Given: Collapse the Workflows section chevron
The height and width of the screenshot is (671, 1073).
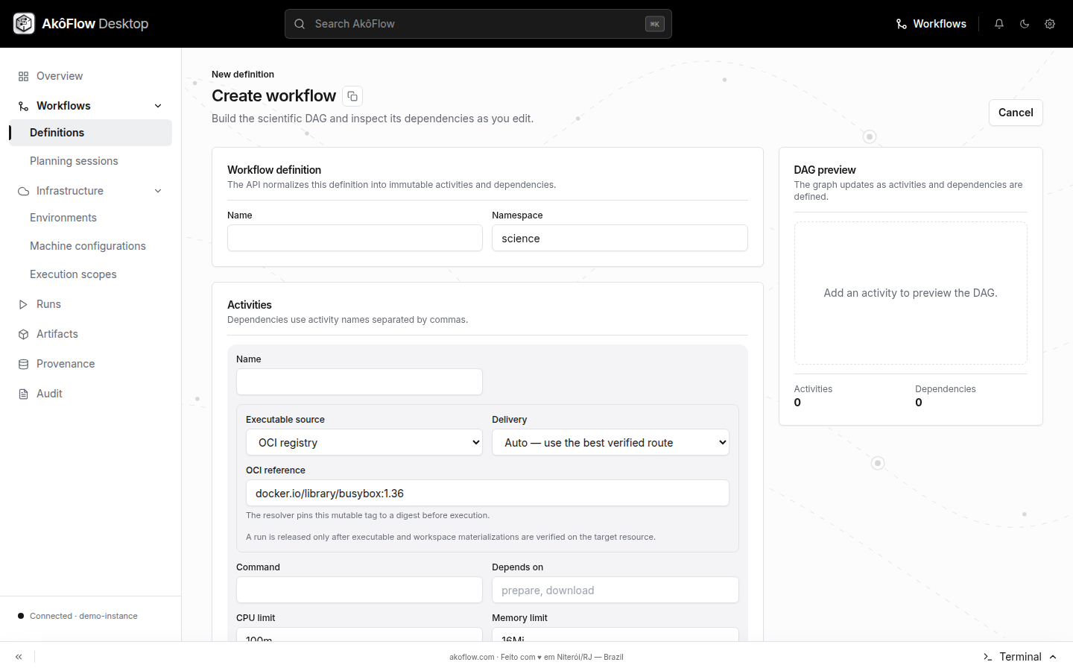Looking at the screenshot, I should point(158,106).
